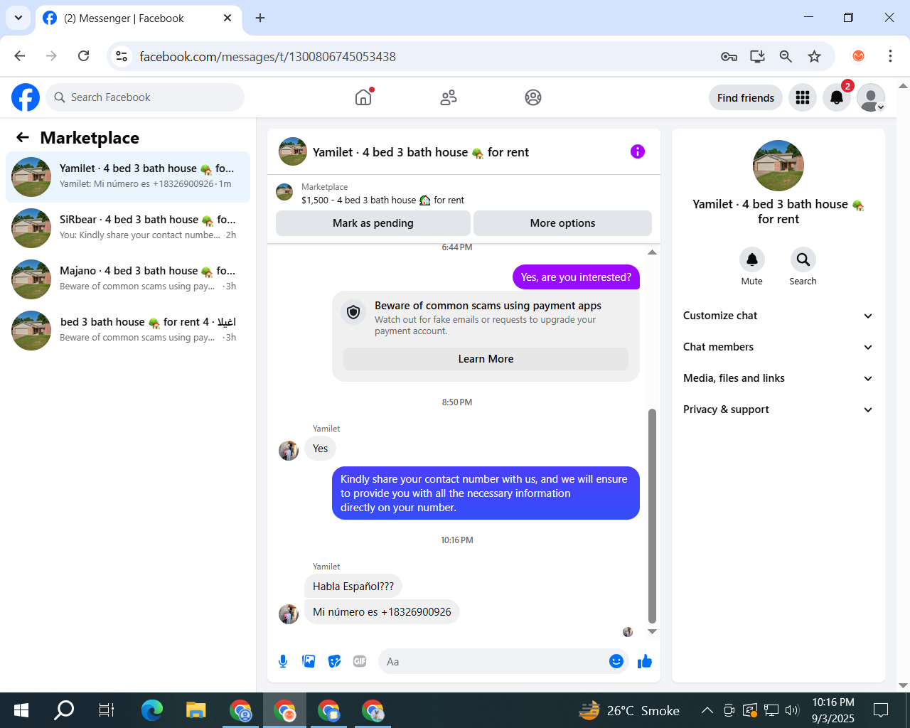Expand Chat members section
The width and height of the screenshot is (910, 728).
(x=778, y=347)
